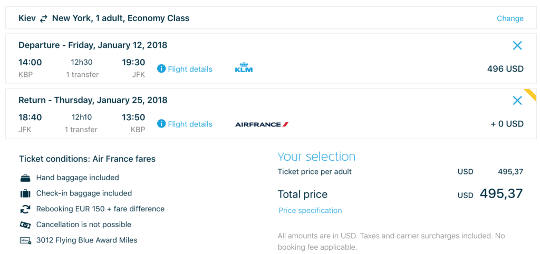
Task: Click the Change search link
Action: pos(510,18)
